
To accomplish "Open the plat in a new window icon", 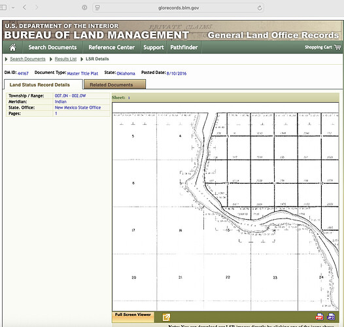I will [166, 317].
